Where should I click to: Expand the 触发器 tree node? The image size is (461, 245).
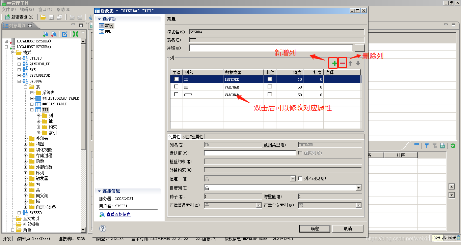coord(25,178)
